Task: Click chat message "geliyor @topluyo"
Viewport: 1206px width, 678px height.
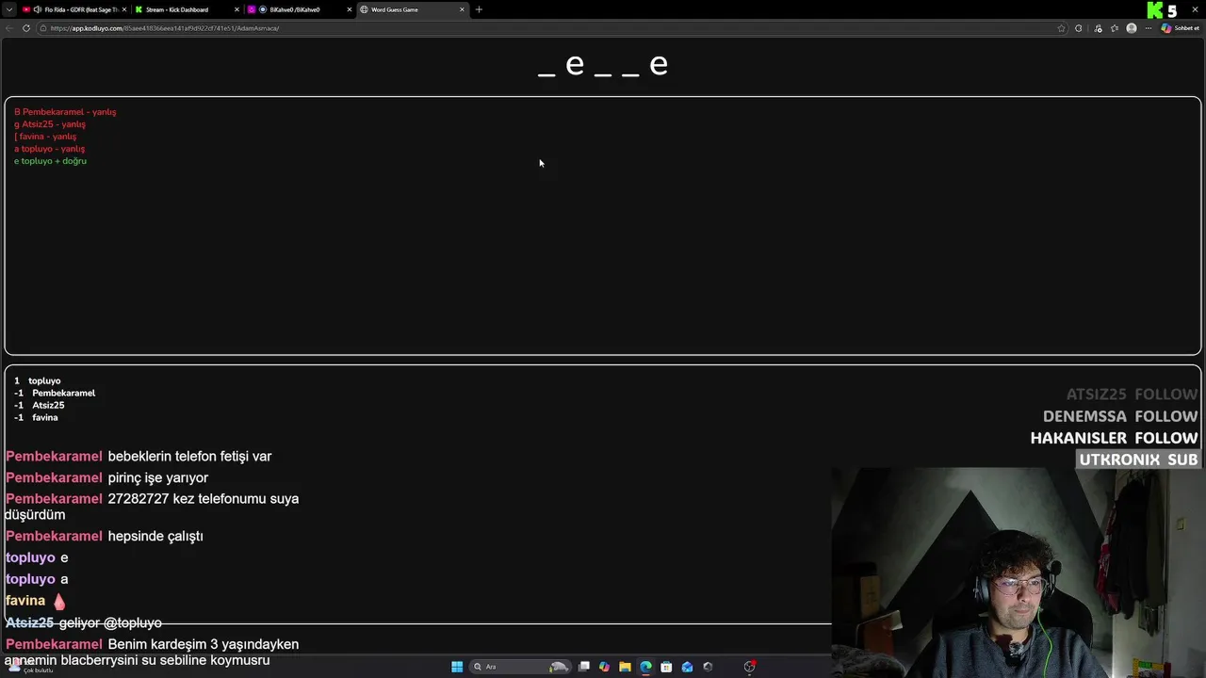Action: (110, 623)
